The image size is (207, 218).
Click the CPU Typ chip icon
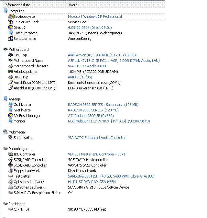[x=11, y=55]
